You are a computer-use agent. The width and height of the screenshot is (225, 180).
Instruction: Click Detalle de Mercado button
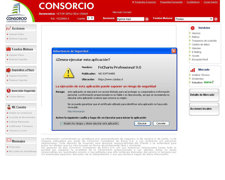coord(204,95)
